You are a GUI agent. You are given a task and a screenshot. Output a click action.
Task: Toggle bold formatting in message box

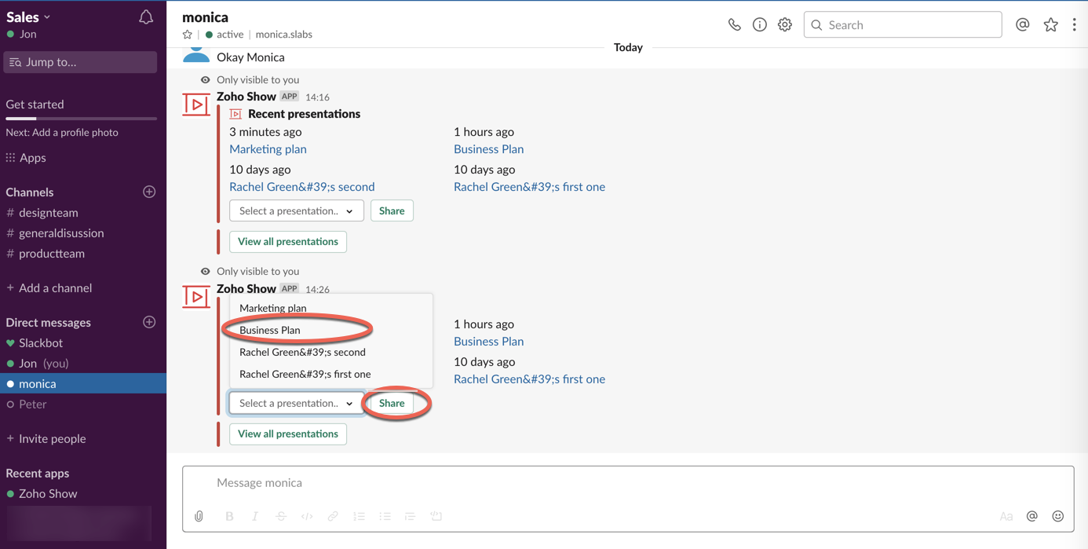click(229, 516)
